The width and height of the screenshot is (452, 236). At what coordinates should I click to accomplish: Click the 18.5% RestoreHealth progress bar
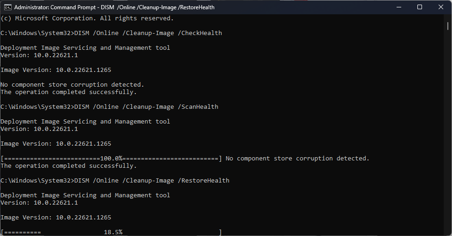pos(111,232)
